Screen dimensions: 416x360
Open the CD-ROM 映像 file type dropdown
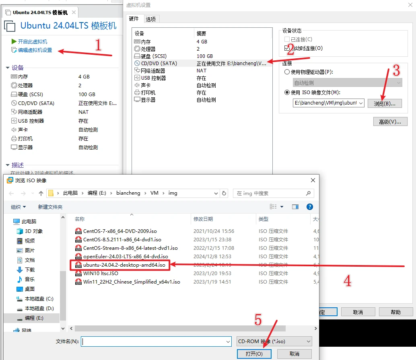pos(309,341)
